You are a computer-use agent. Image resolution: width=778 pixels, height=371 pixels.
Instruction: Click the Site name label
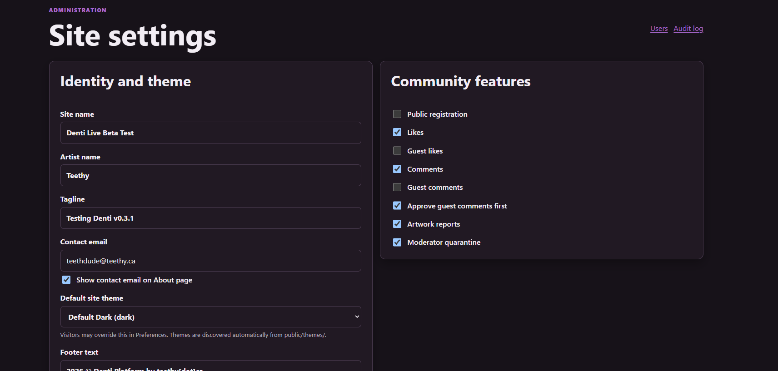(x=77, y=114)
